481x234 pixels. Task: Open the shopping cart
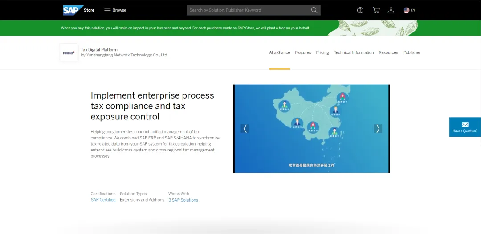point(376,10)
